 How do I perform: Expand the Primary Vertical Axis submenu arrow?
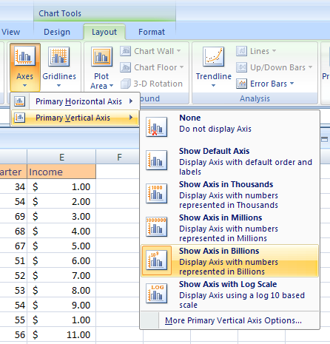pos(131,118)
